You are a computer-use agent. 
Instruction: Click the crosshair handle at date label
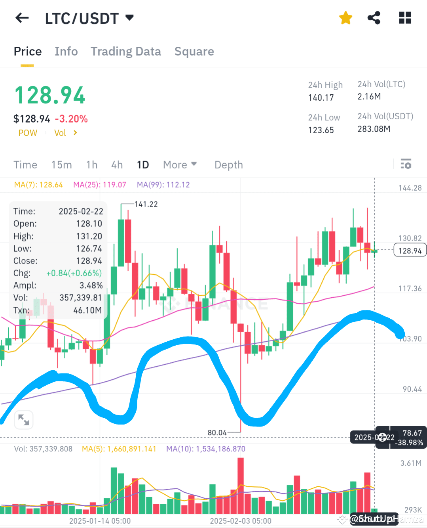pos(382,437)
